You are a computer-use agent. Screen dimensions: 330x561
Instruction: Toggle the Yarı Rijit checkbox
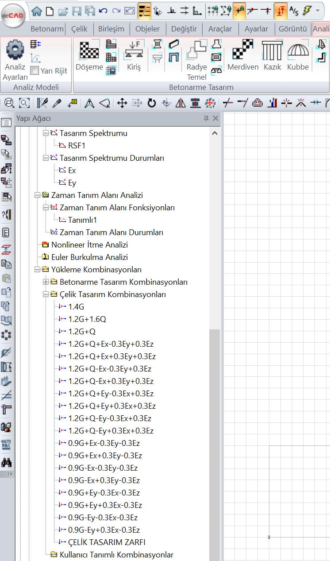35,70
